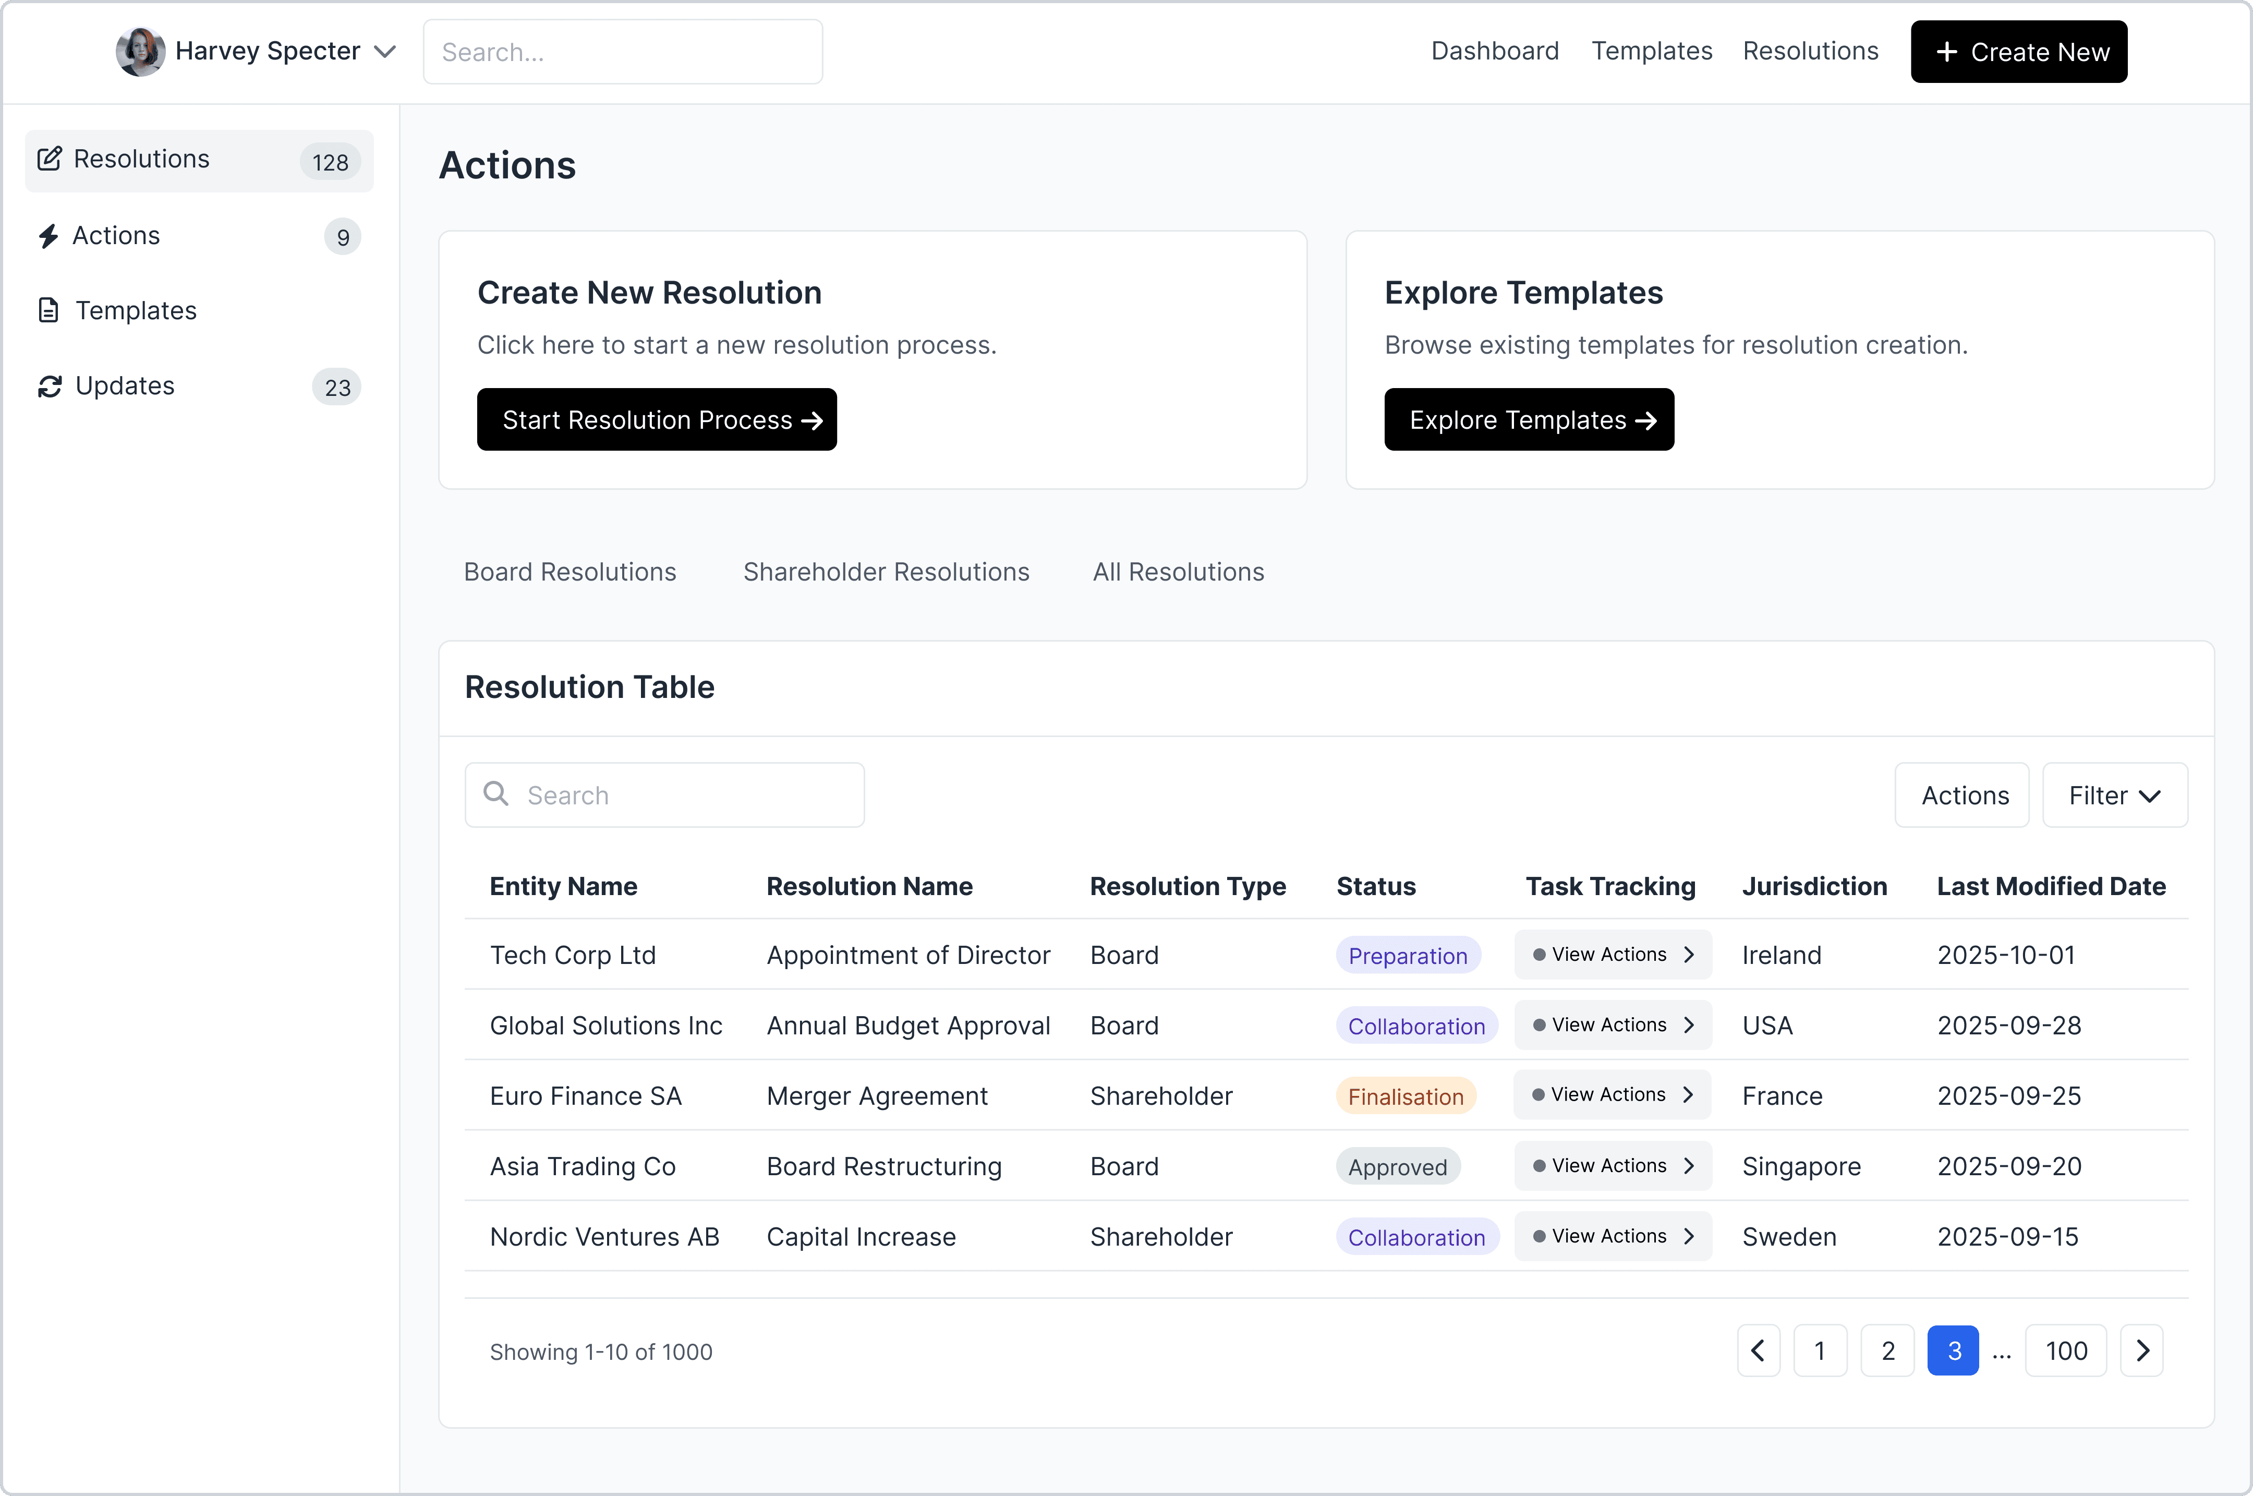
Task: Open the Harvey Specter account dropdown
Action: click(384, 52)
